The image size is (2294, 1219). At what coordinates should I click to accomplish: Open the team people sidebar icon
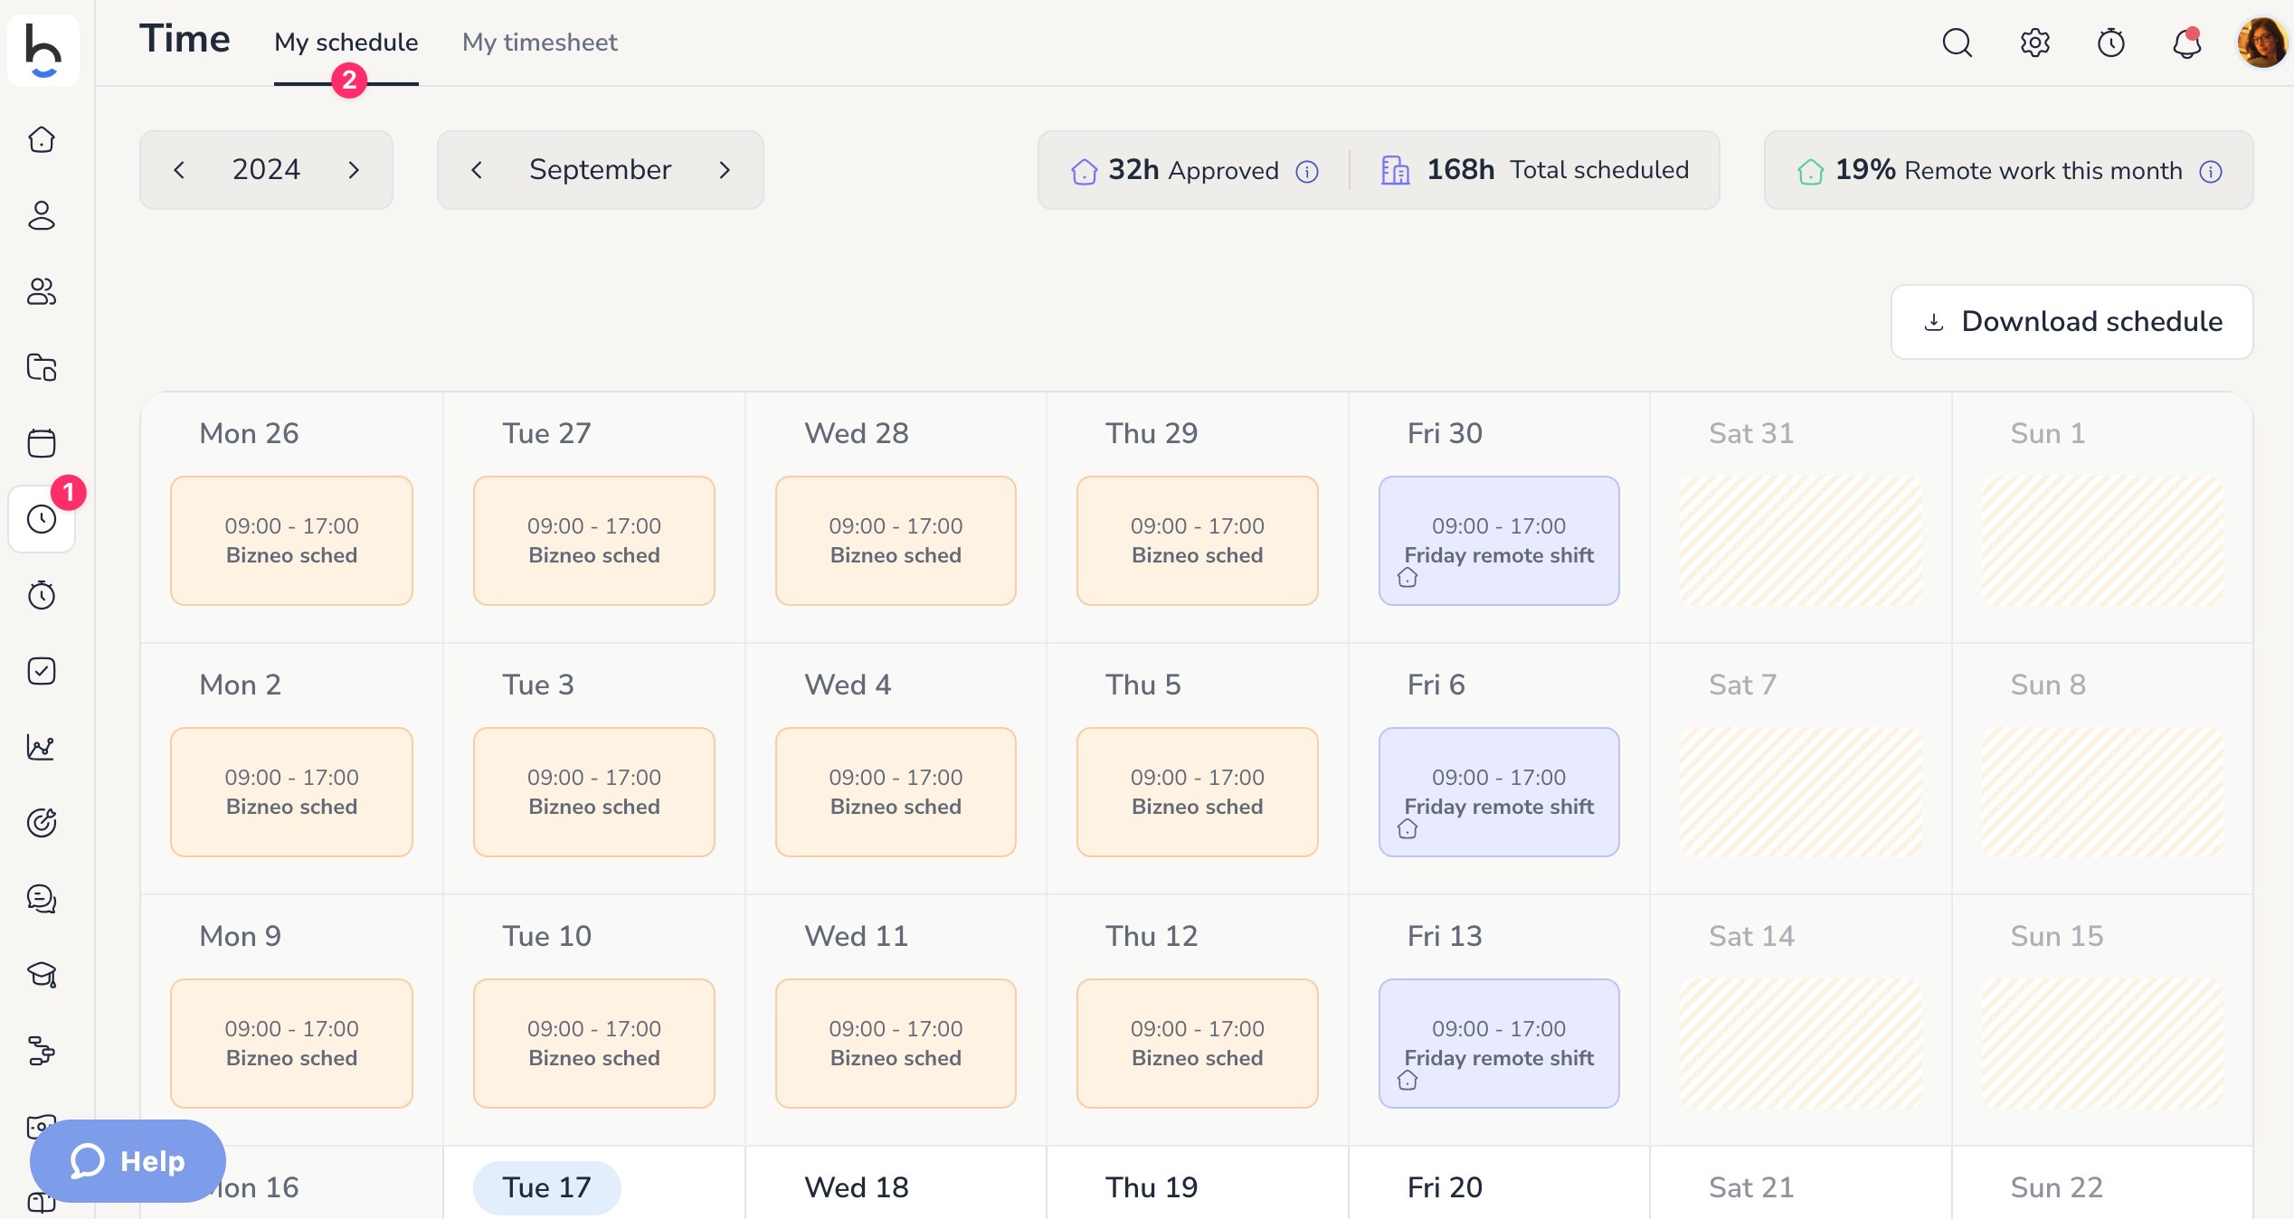[42, 291]
